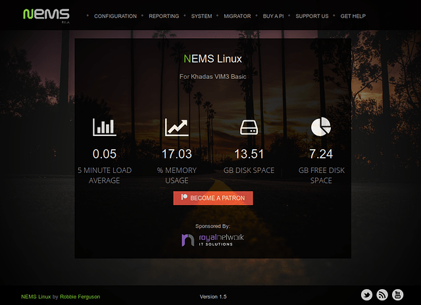Click the hard drive disk space icon
The height and width of the screenshot is (305, 421).
(249, 127)
